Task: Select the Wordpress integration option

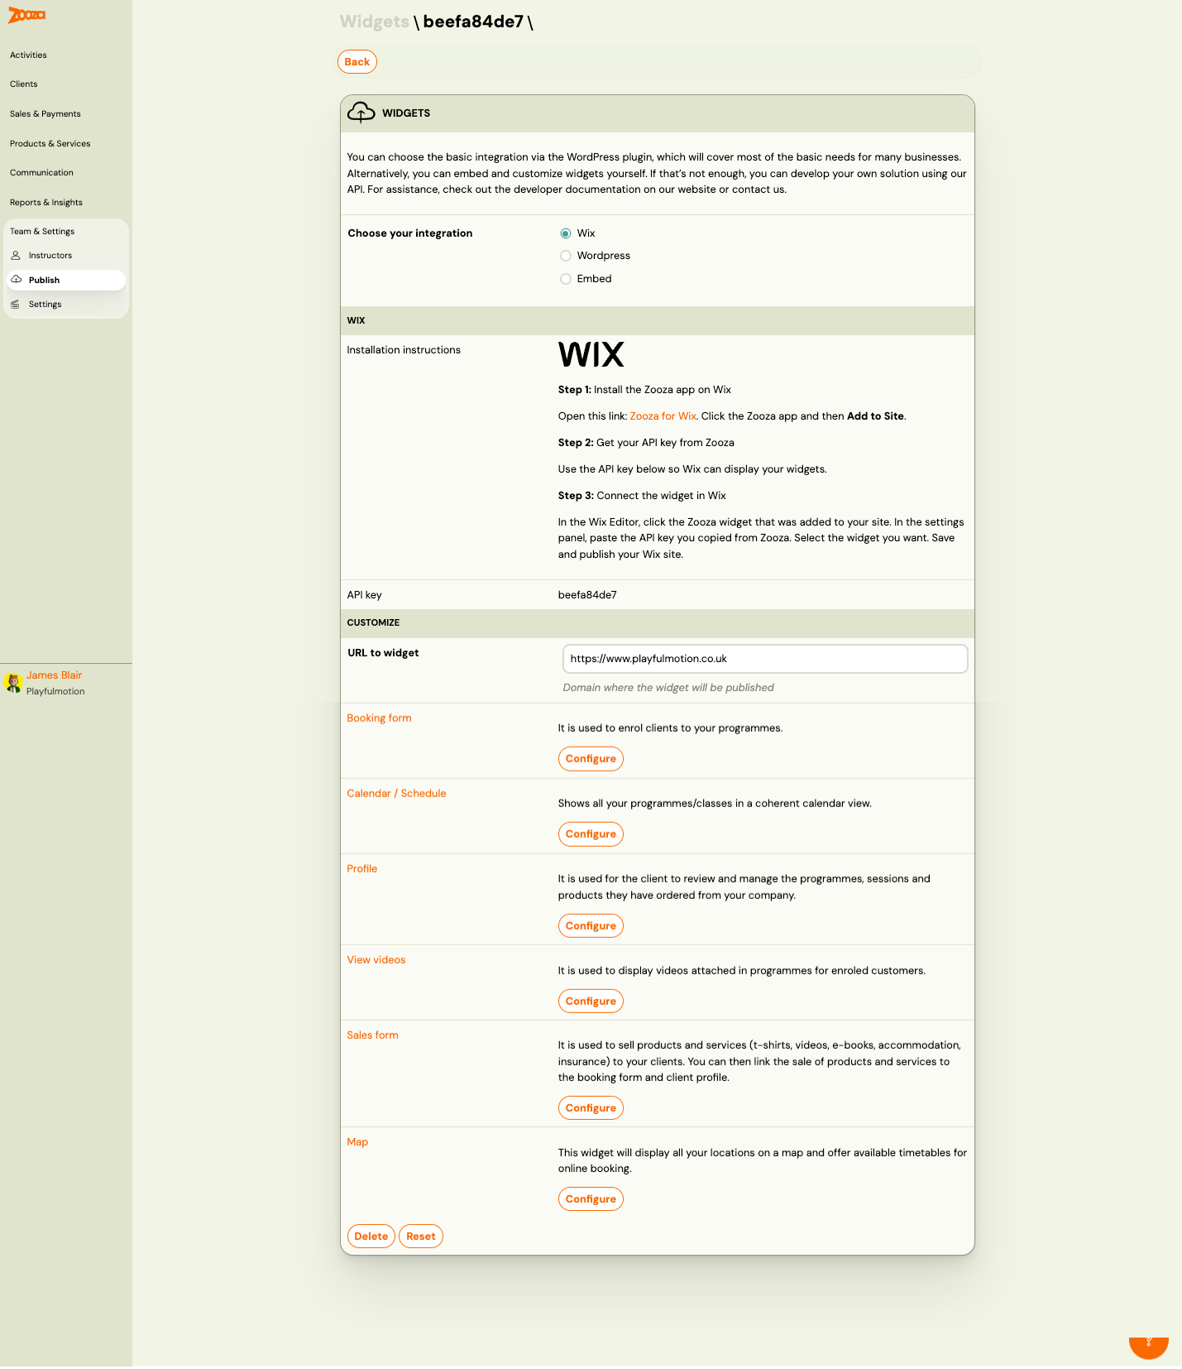Action: click(x=566, y=256)
